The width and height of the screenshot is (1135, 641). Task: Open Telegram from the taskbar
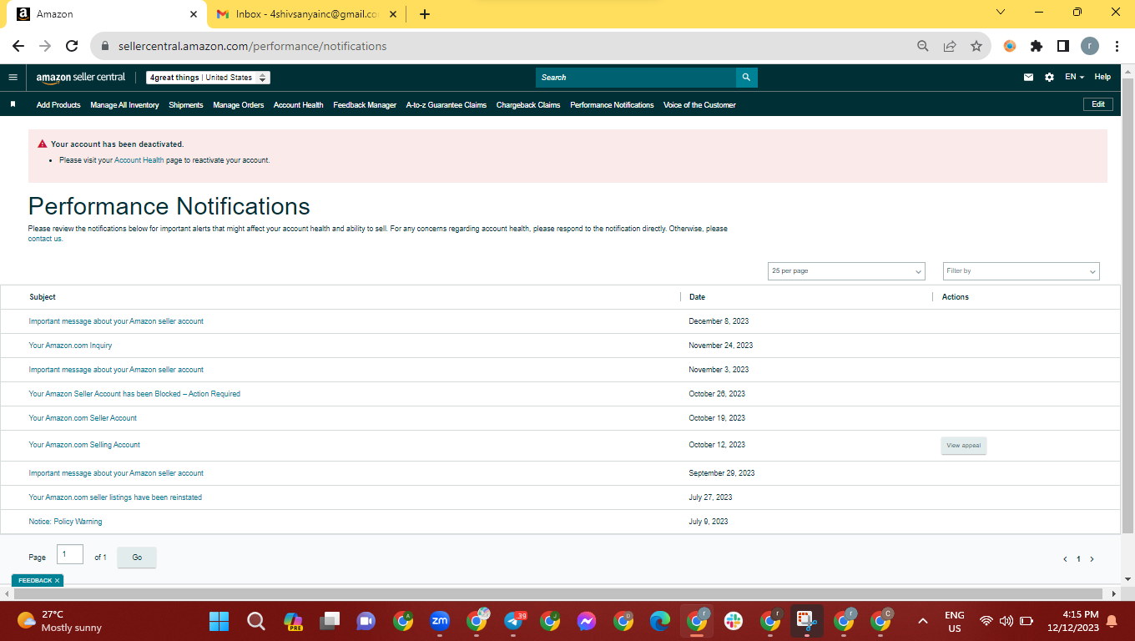click(x=515, y=621)
